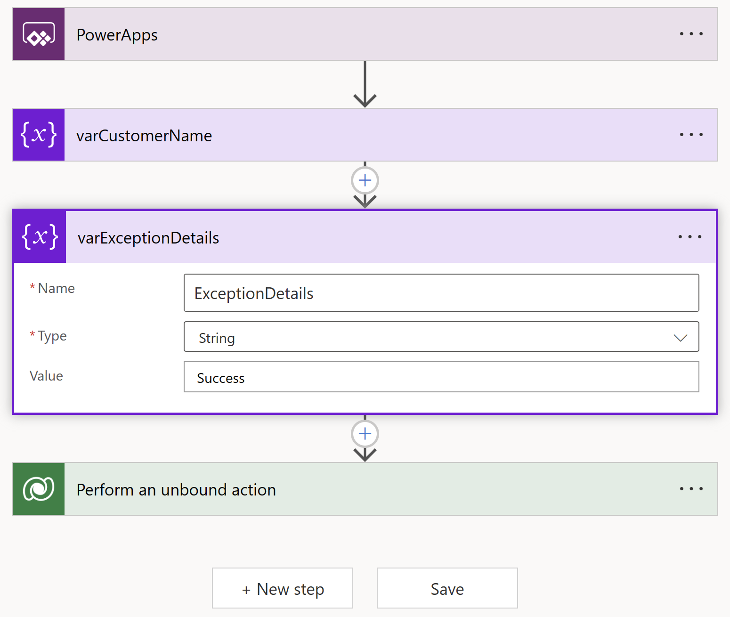The height and width of the screenshot is (617, 730).
Task: Open the PowerApps step ellipsis menu
Action: click(x=691, y=34)
